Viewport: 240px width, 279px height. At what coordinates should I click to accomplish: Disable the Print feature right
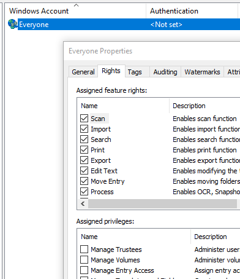tap(84, 150)
